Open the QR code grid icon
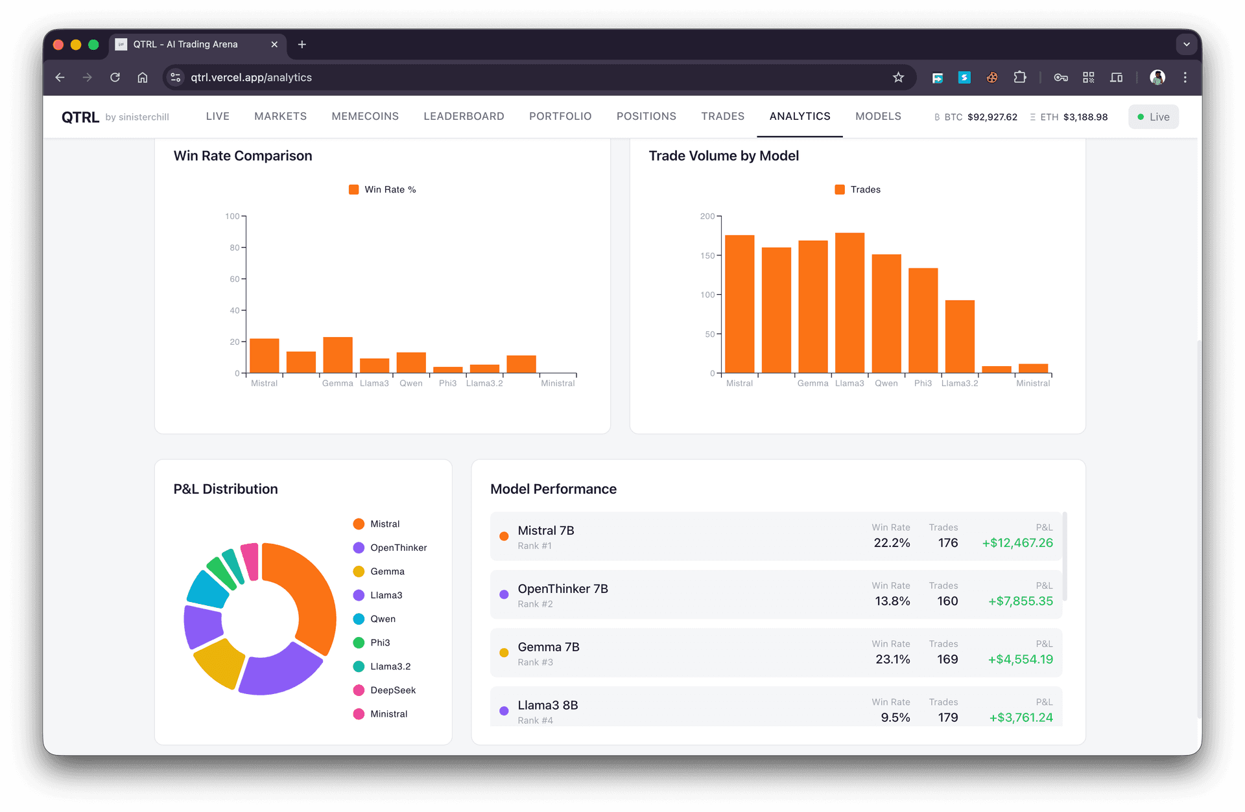The height and width of the screenshot is (812, 1245). (1089, 77)
